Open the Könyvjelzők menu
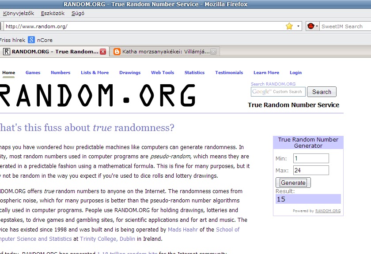The height and width of the screenshot is (254, 371). point(19,13)
